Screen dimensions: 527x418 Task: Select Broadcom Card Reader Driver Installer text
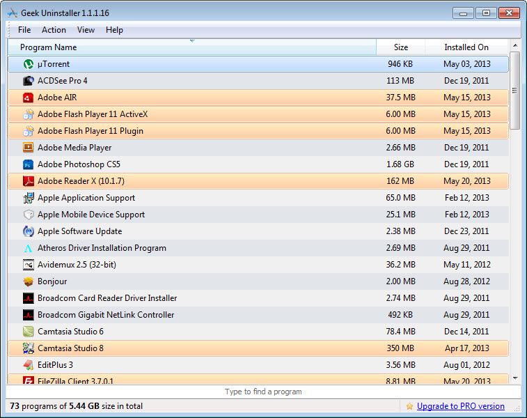click(107, 298)
